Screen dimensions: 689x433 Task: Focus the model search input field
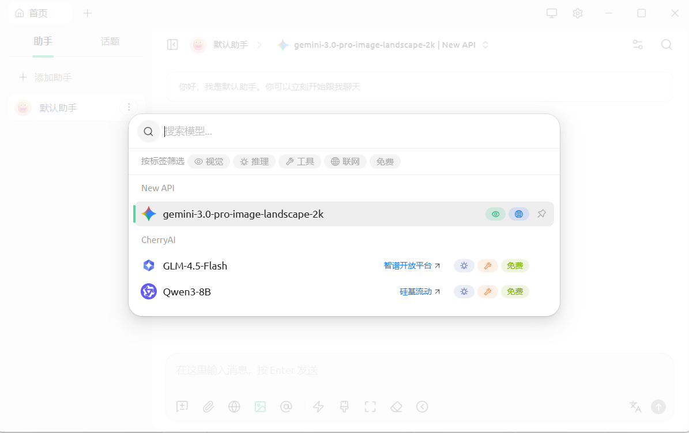(x=358, y=131)
